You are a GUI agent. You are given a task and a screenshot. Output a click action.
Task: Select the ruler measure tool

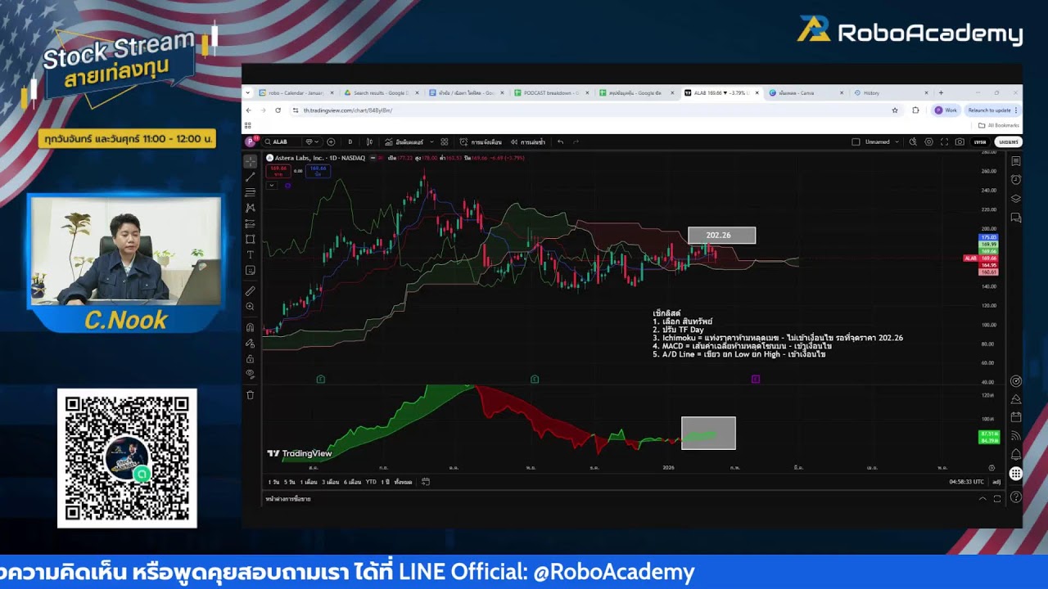[x=251, y=290]
